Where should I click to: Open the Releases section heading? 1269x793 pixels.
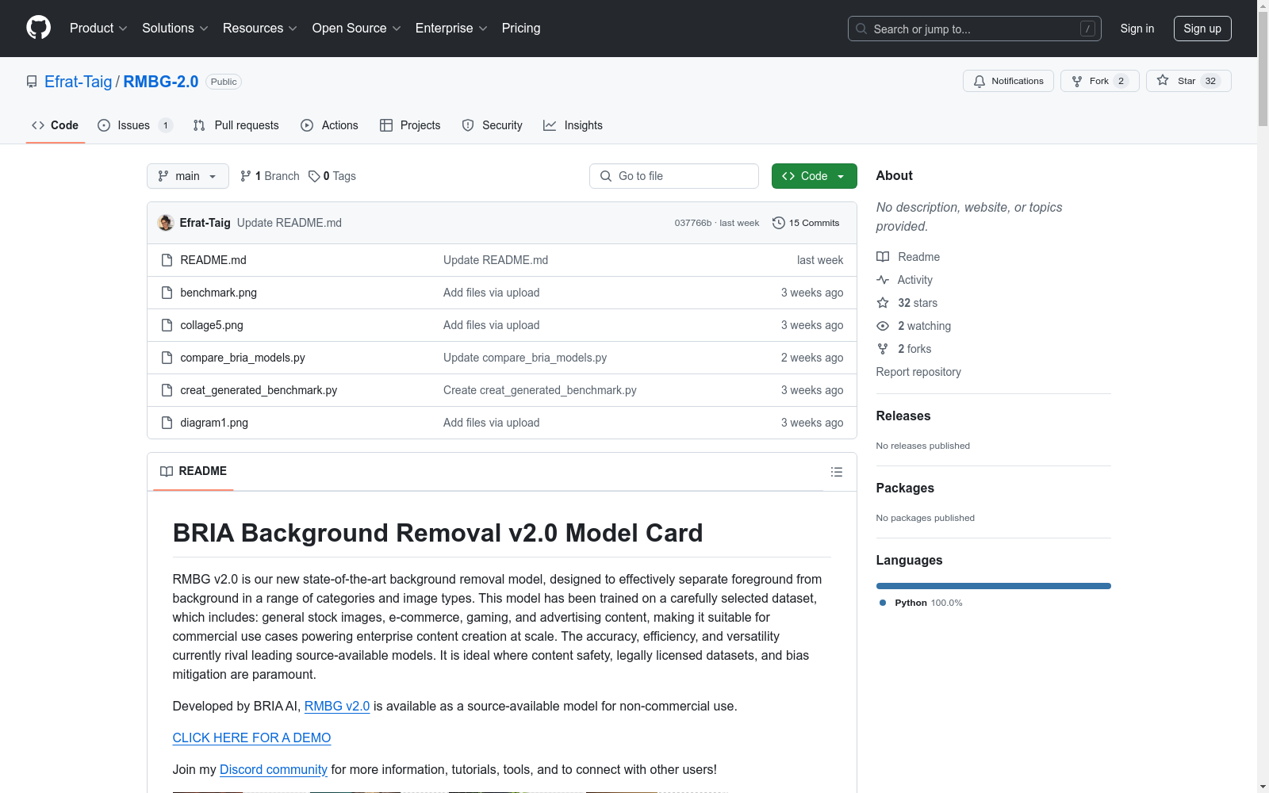click(903, 416)
